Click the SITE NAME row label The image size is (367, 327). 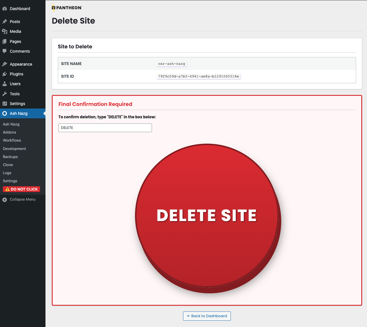point(71,64)
